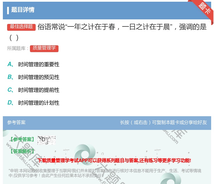The image size is (214, 184).
Task: Click the letter A option marker
Action: [10, 64]
